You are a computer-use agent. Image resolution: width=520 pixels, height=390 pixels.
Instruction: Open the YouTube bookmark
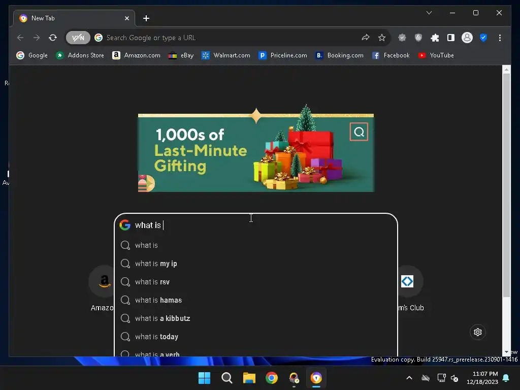pos(436,55)
